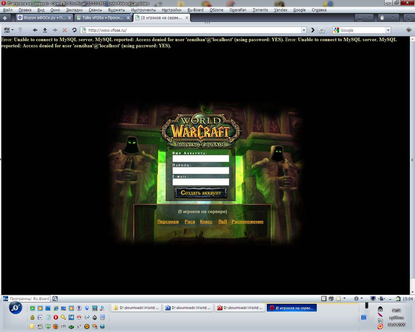Viewport: 415px width, 332px height.
Task: Open the Закладки menu
Action: click(x=74, y=10)
